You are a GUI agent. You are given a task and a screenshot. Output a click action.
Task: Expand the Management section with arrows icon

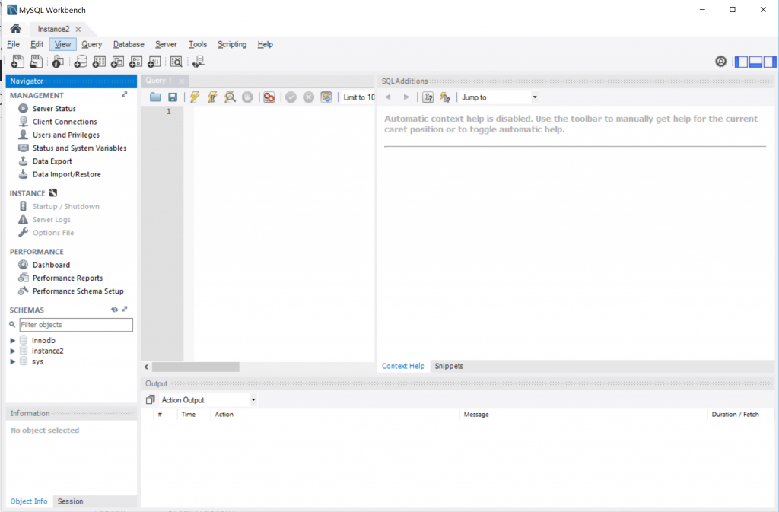(x=124, y=94)
